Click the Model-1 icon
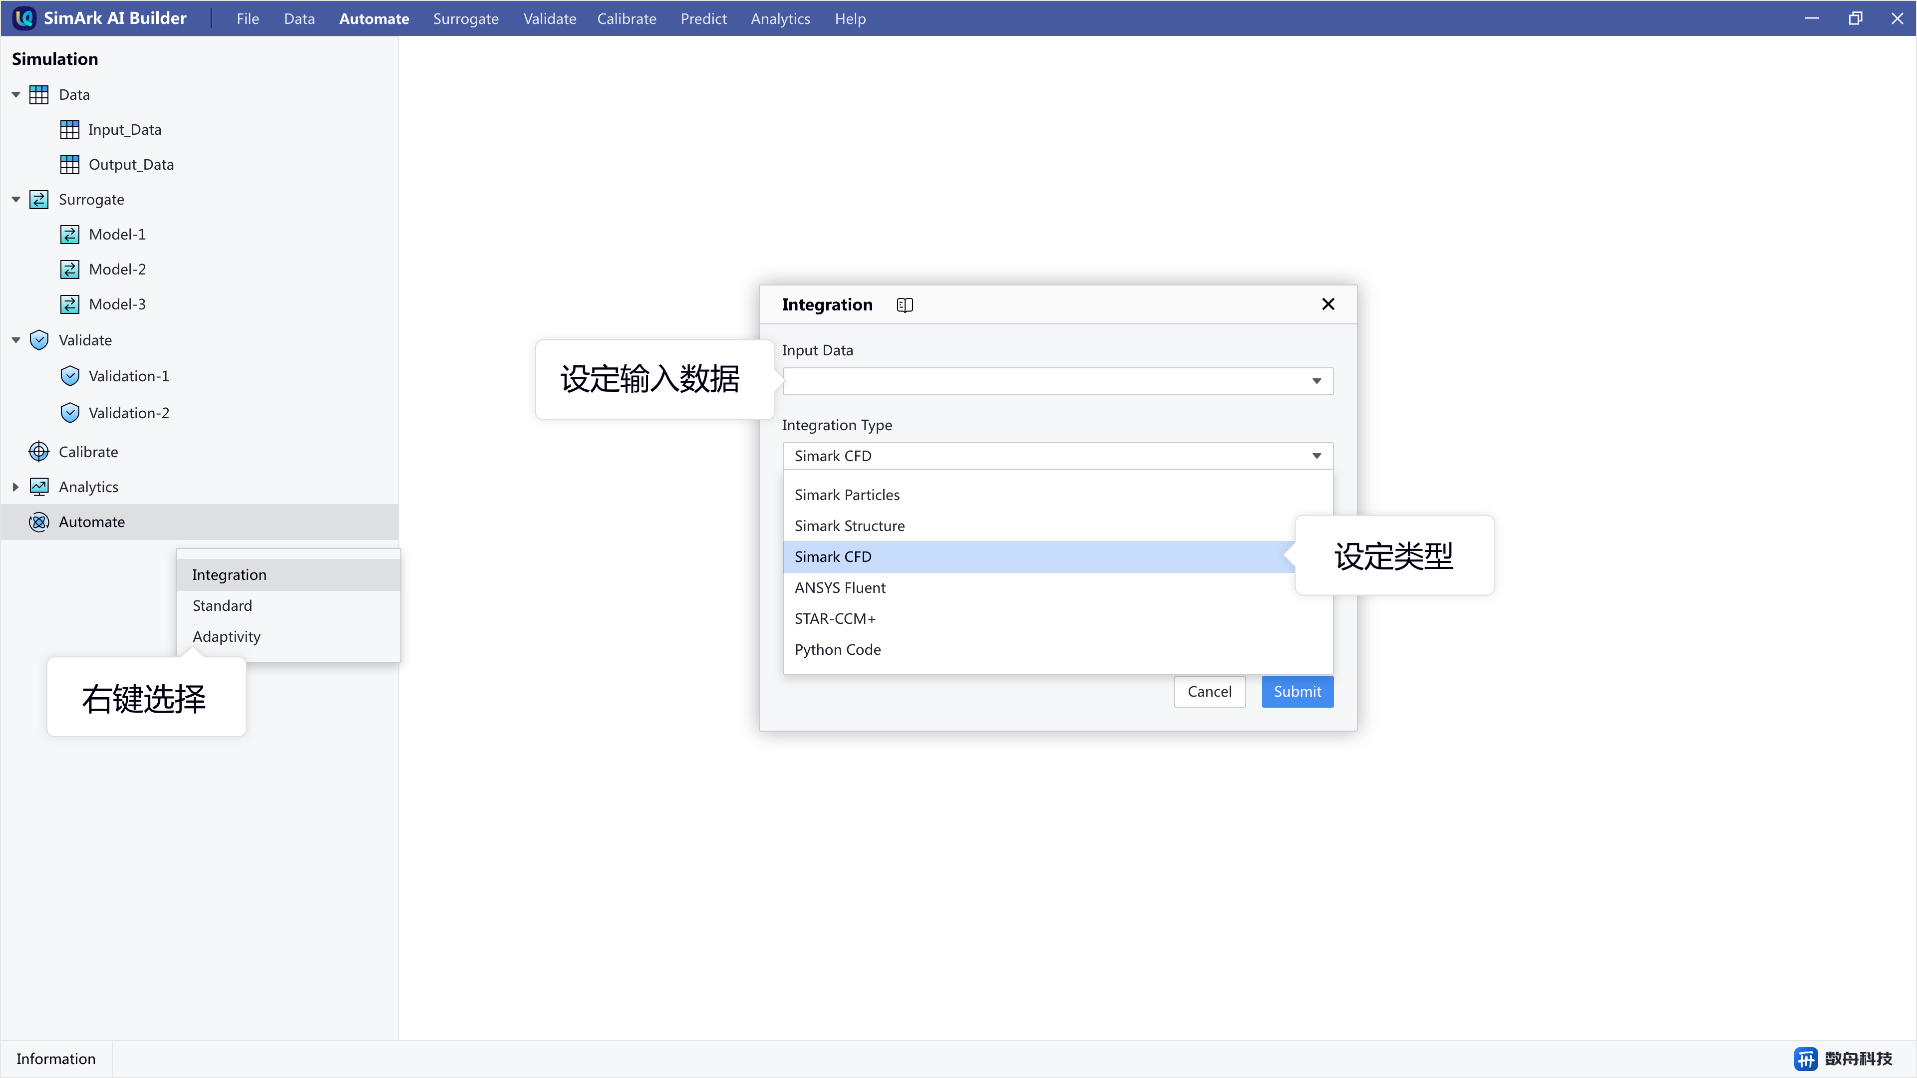 click(69, 235)
